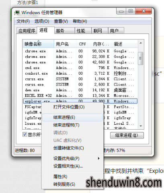
Task: Select the cmd.exe process row
Action: pos(80,68)
